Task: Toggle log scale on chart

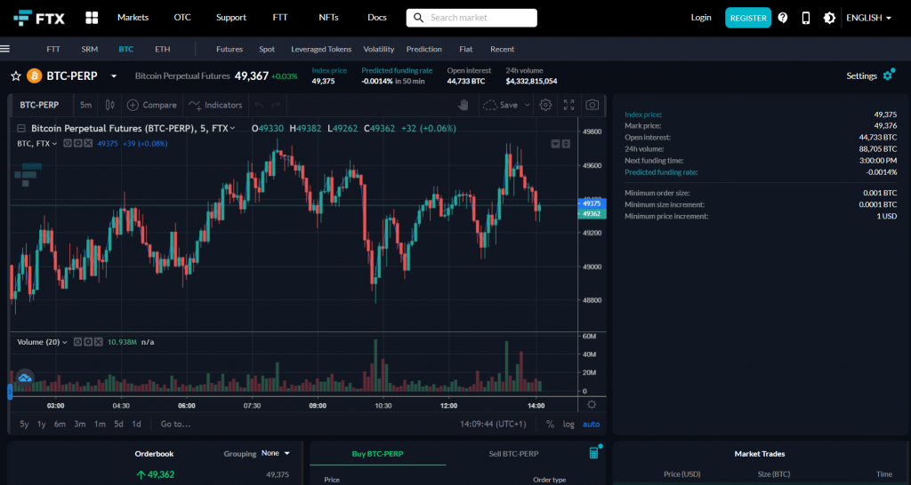Action: (x=568, y=424)
